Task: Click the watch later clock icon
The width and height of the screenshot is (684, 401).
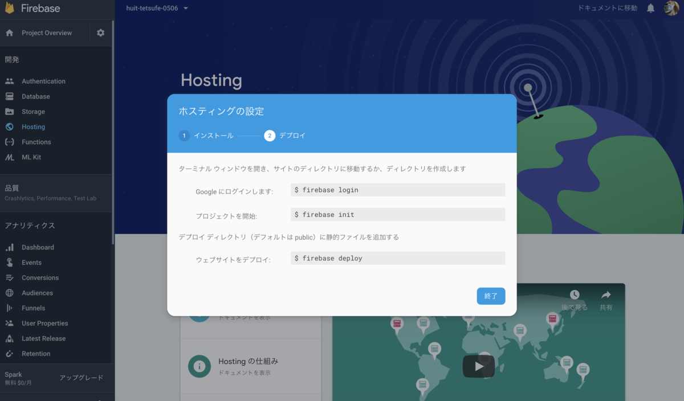Action: click(575, 294)
